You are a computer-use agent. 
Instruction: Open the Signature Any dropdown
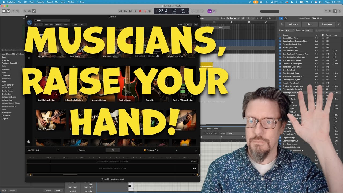309,30
